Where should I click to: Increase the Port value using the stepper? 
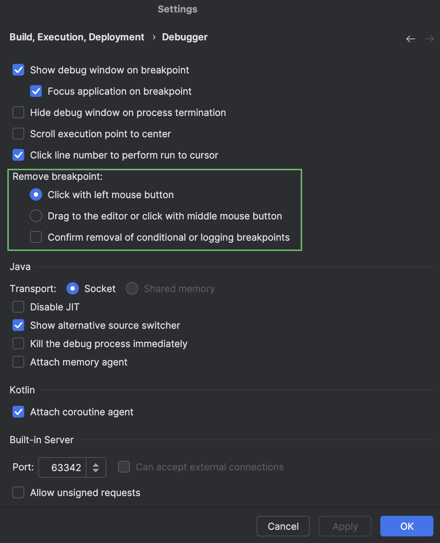click(96, 464)
